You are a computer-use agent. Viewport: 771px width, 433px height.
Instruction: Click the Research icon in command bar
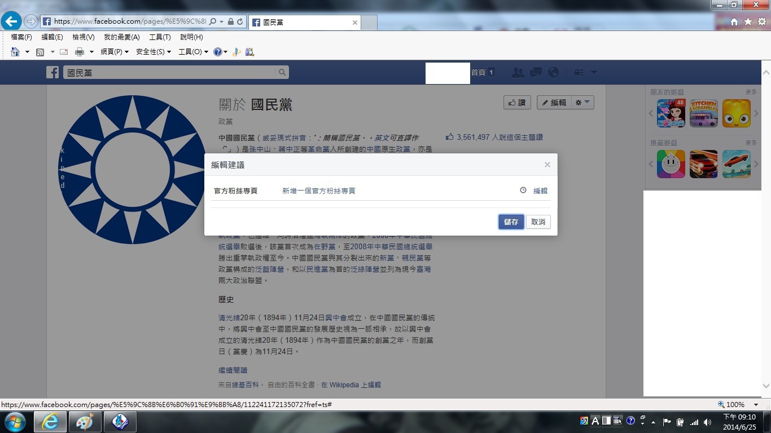coord(249,52)
